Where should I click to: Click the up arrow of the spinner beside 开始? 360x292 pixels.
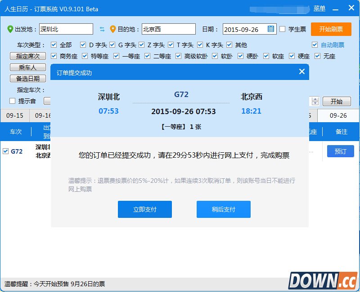click(314, 99)
